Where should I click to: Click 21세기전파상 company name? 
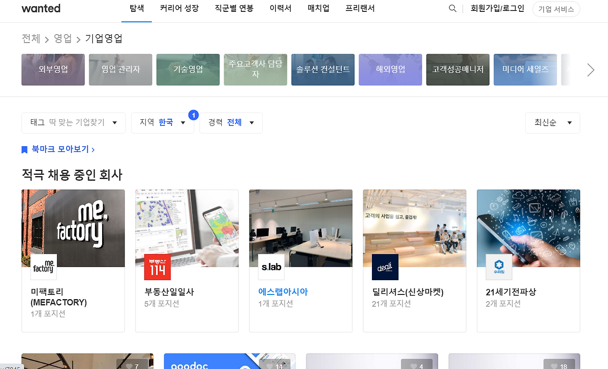pos(511,292)
